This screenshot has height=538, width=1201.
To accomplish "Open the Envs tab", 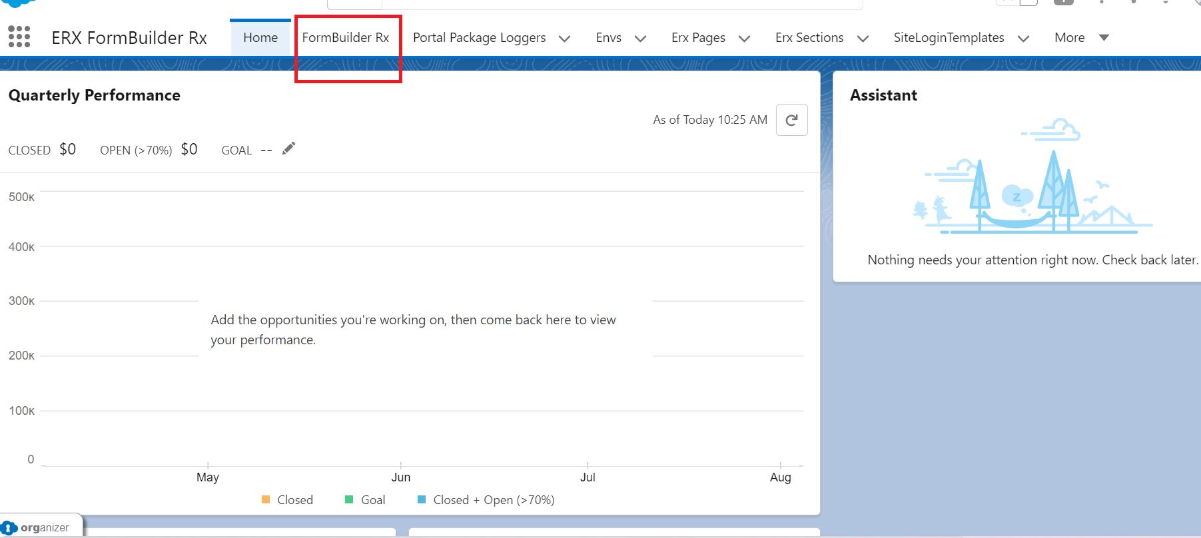I will pyautogui.click(x=608, y=38).
